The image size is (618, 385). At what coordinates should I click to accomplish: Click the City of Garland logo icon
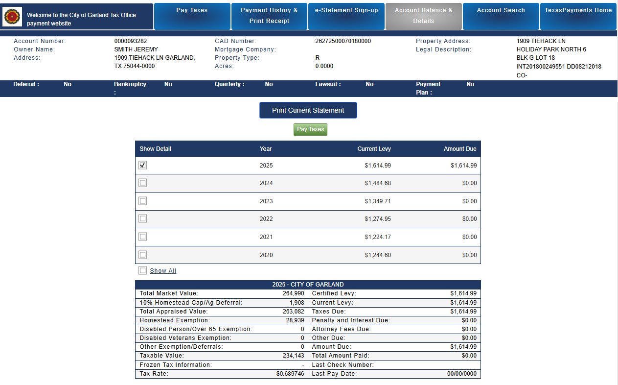point(13,17)
